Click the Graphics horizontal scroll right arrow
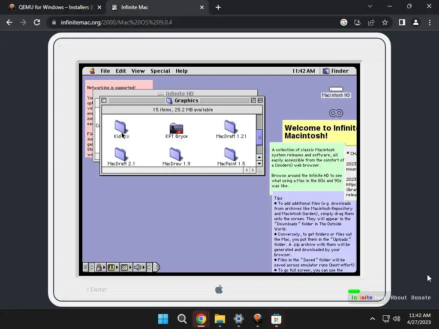This screenshot has width=439, height=329. (x=253, y=170)
